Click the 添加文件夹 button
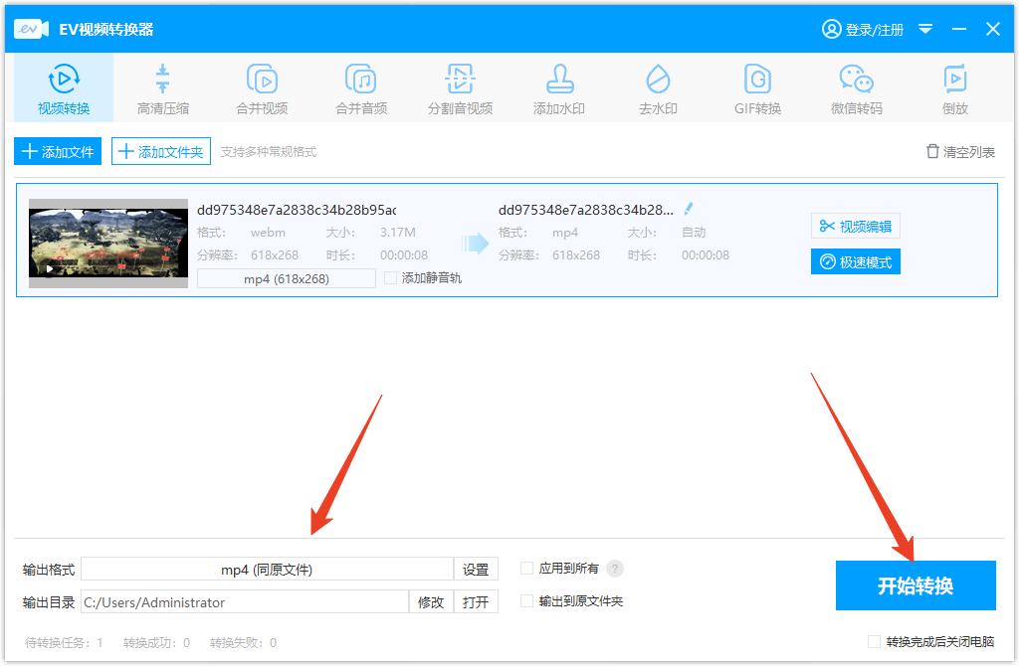The height and width of the screenshot is (666, 1019). point(161,152)
